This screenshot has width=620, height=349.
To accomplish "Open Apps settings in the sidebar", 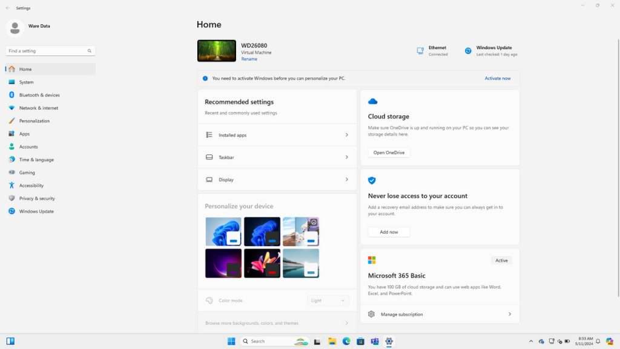I will 50,134.
